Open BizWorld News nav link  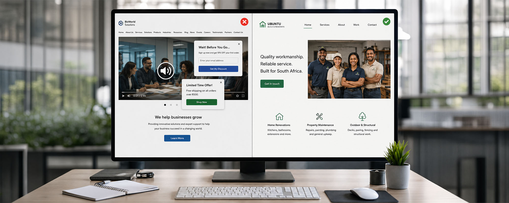click(x=192, y=32)
